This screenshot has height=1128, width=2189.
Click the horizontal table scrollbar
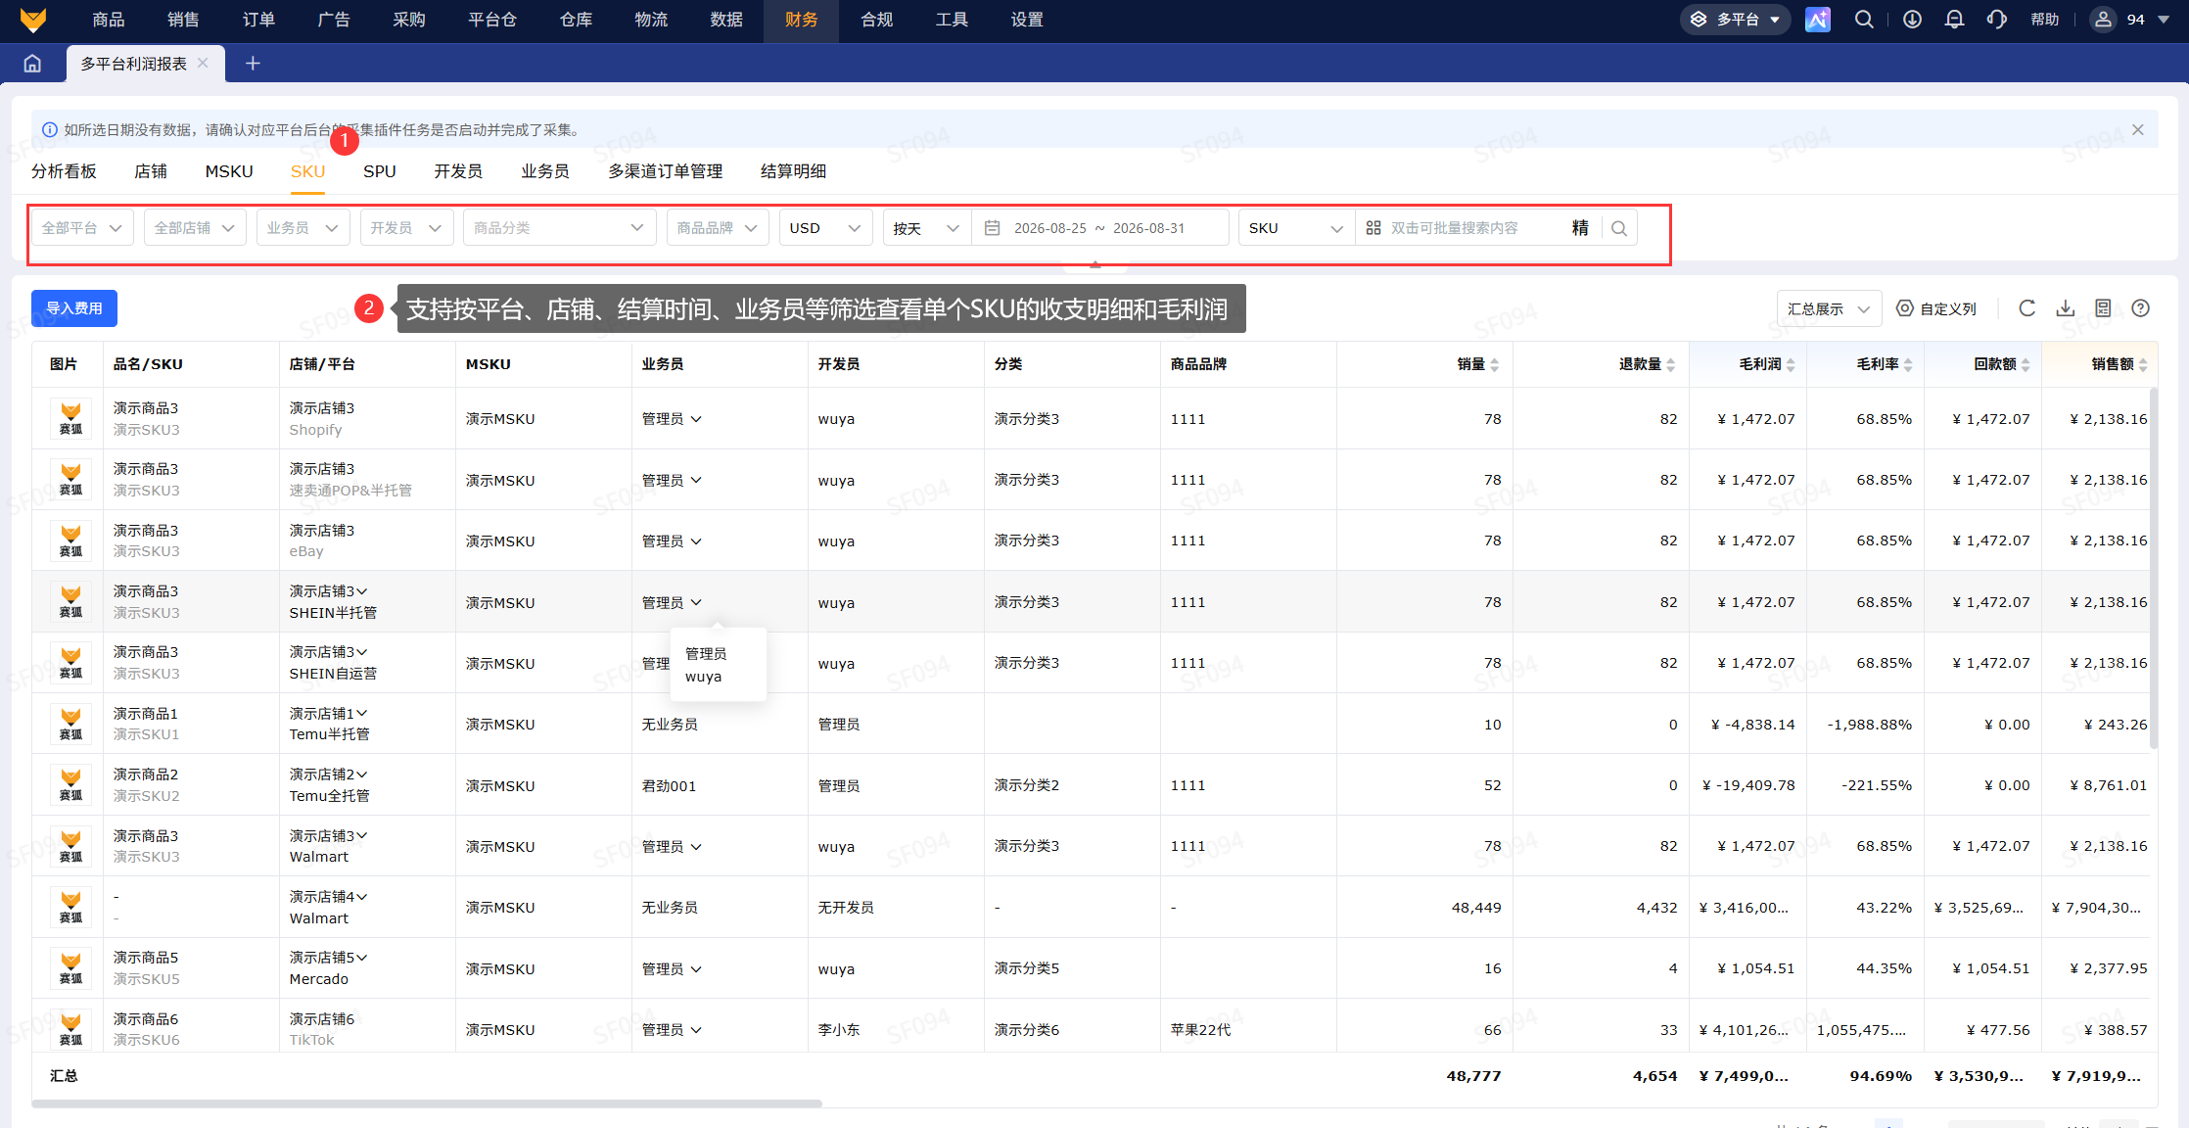point(427,1104)
